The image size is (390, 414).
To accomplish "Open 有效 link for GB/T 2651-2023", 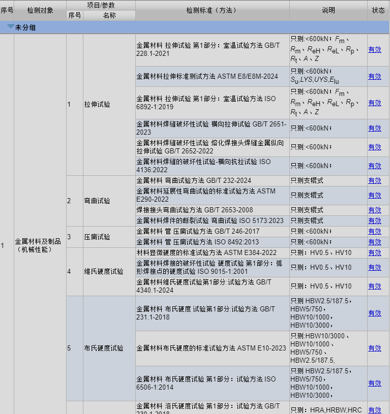I will click(x=375, y=129).
